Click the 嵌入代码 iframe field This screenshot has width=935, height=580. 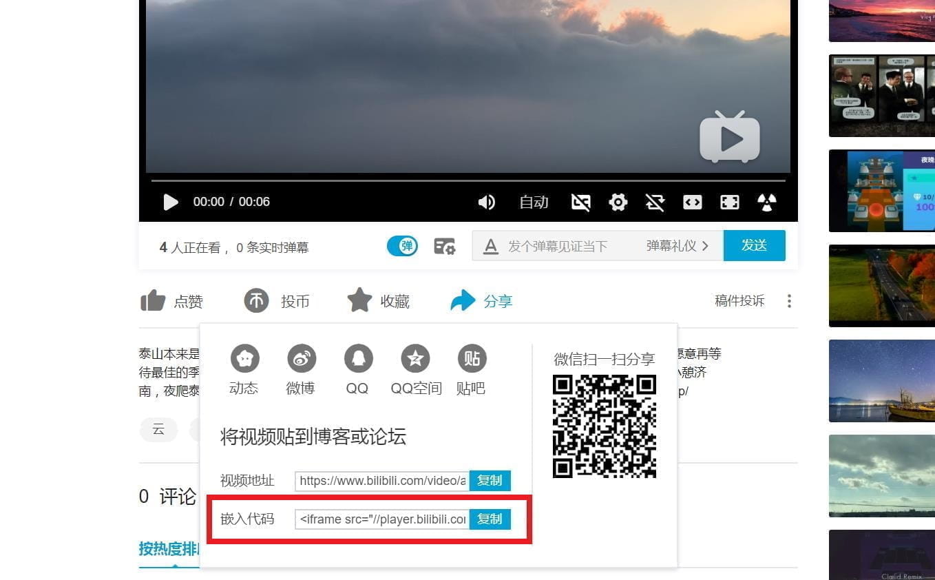[x=382, y=519]
